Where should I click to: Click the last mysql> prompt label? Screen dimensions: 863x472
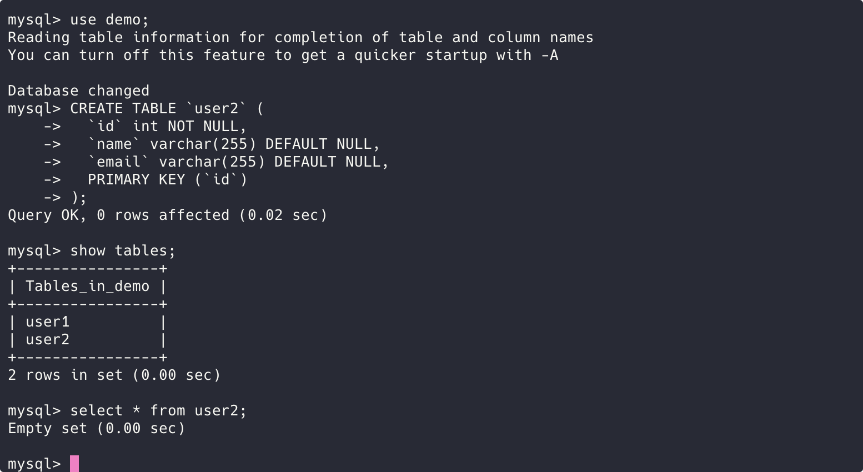34,464
